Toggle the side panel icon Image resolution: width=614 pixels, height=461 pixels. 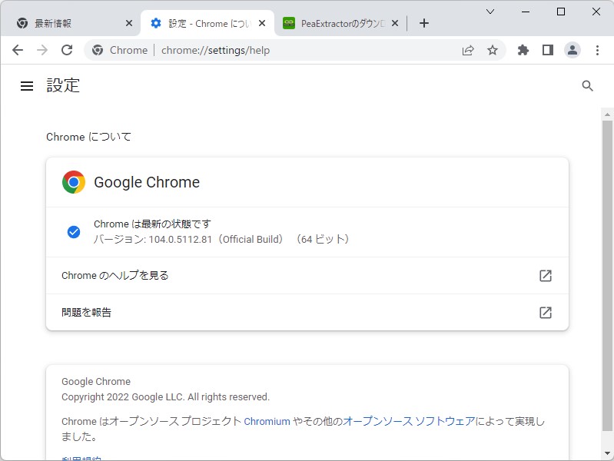click(548, 50)
